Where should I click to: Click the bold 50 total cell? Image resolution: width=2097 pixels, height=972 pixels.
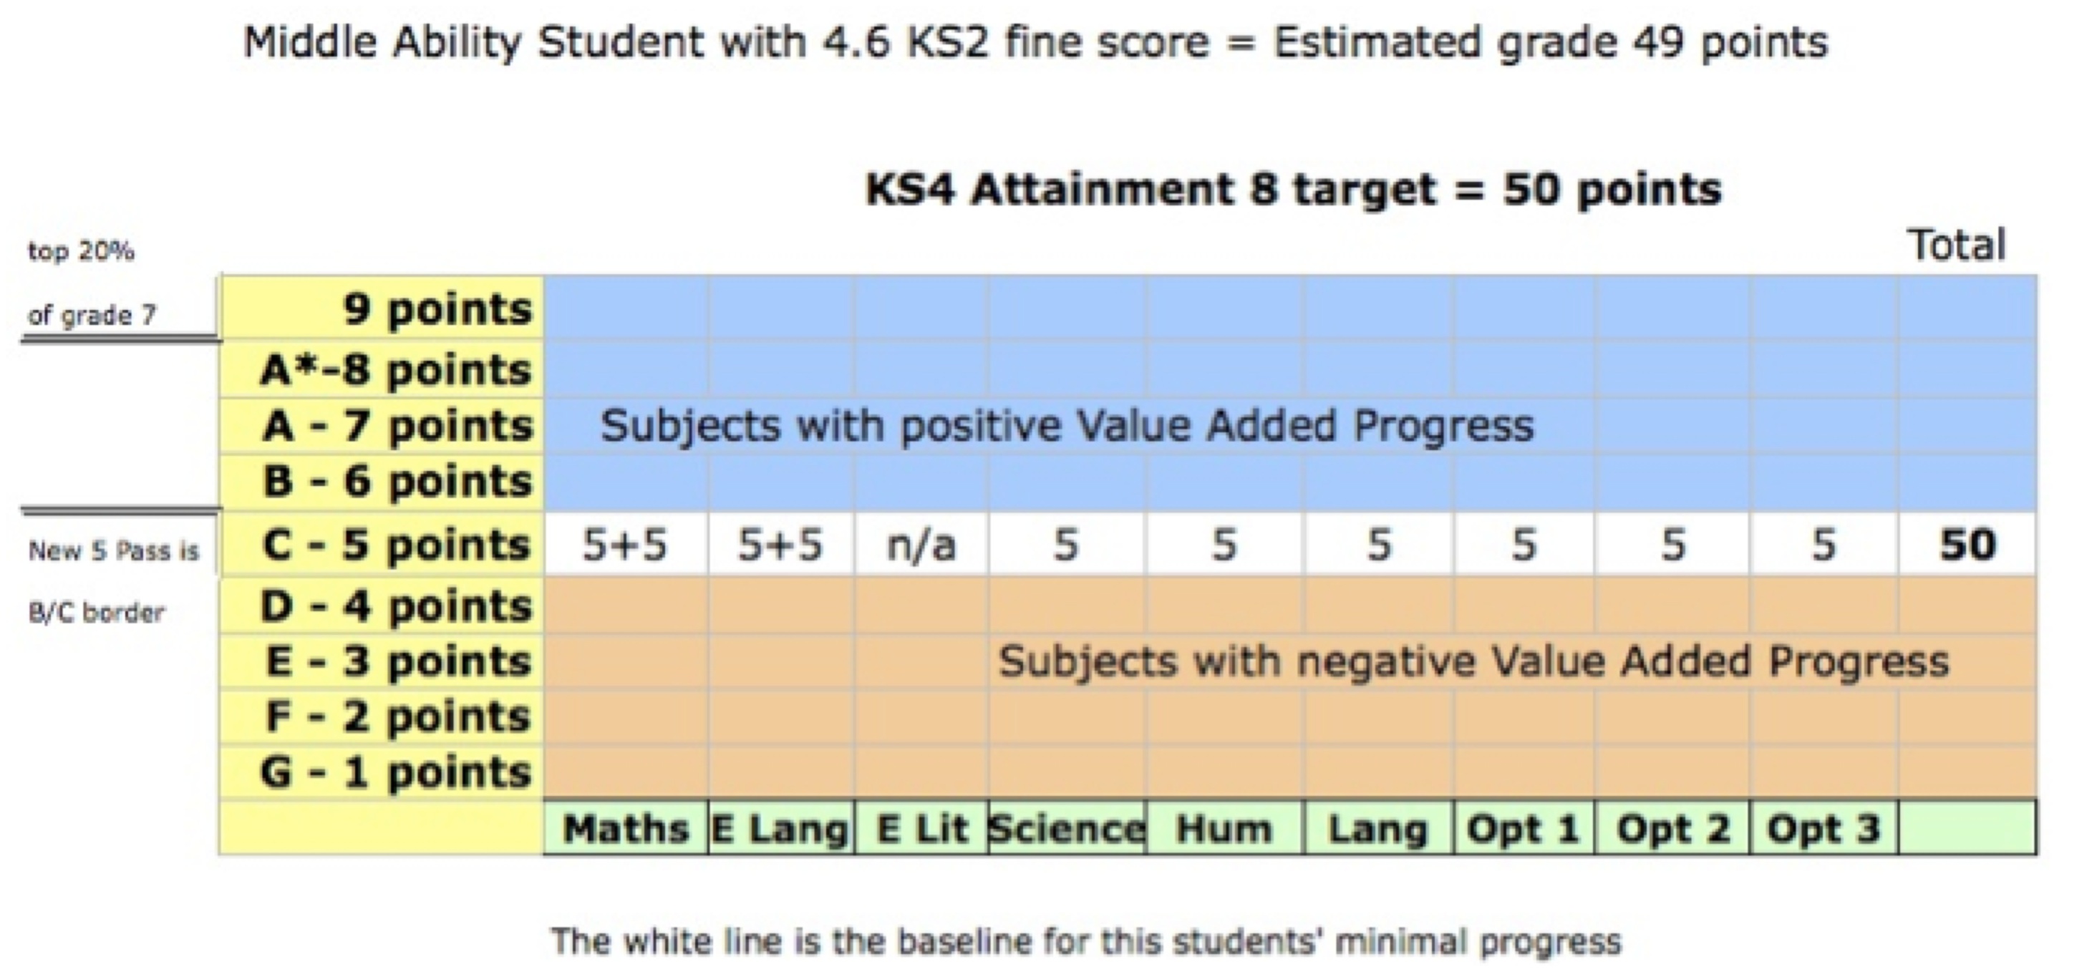tap(1967, 545)
